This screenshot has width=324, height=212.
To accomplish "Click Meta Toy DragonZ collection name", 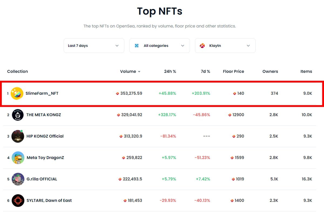I will click(45, 158).
